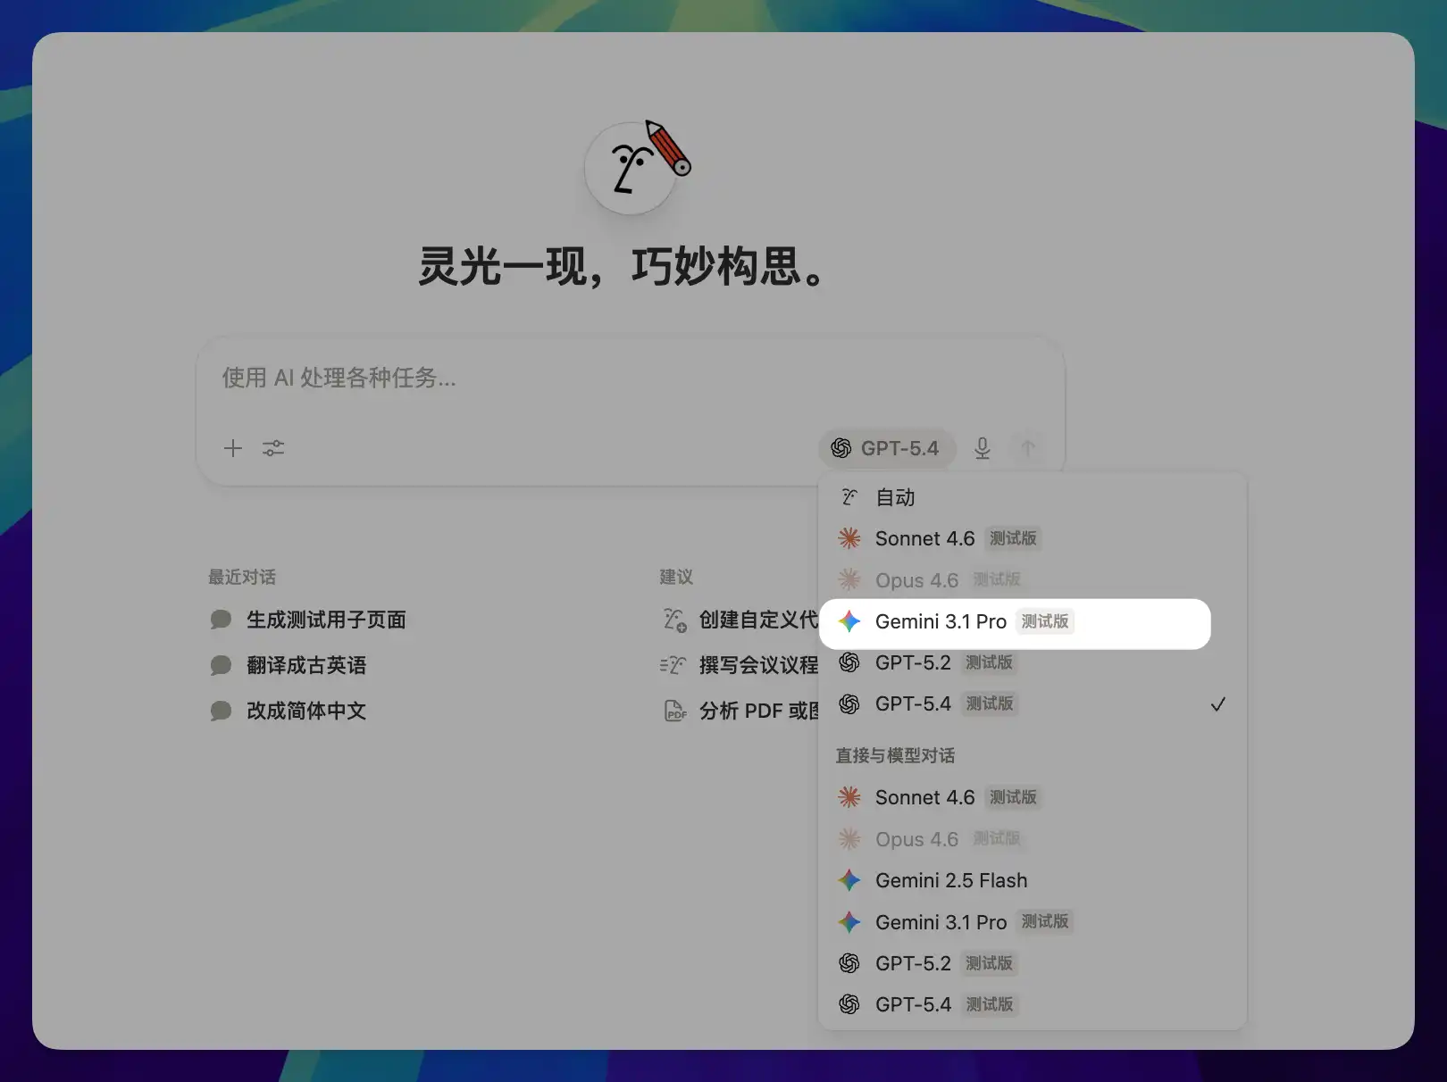Select checked GPT-5.4 option in top list

913,704
